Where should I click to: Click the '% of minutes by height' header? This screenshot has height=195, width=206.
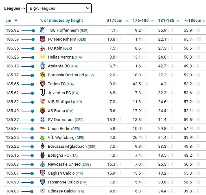(x=62, y=21)
